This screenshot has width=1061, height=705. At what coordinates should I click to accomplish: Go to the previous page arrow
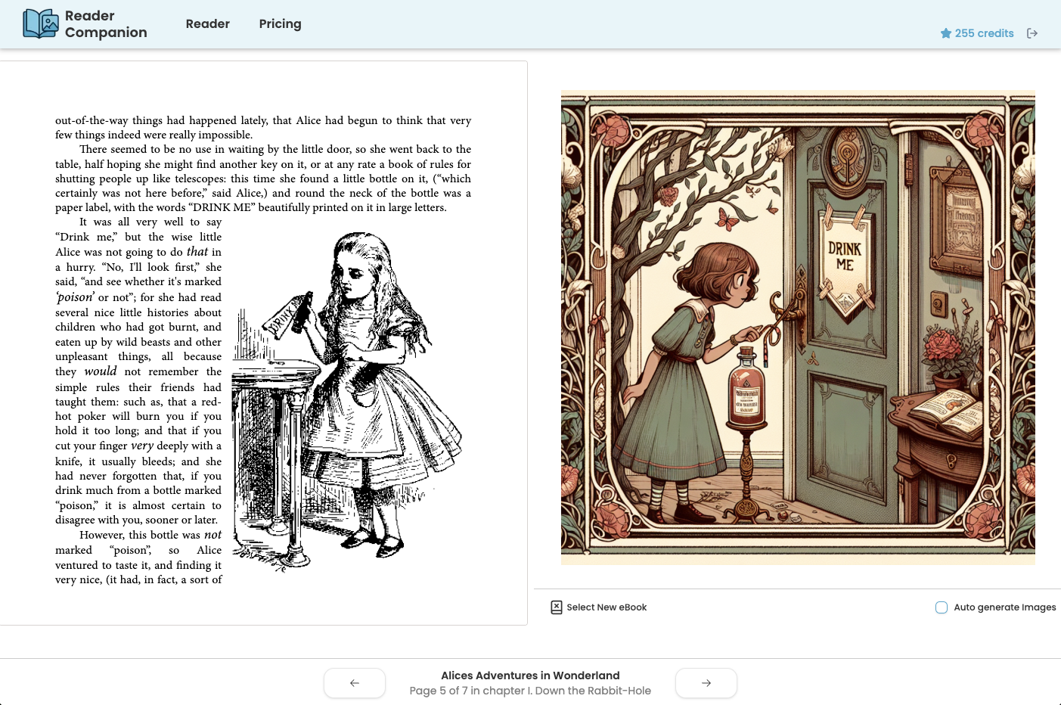click(x=355, y=683)
